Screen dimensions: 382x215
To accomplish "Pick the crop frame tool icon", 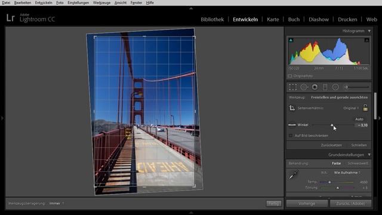I will coord(292,107).
